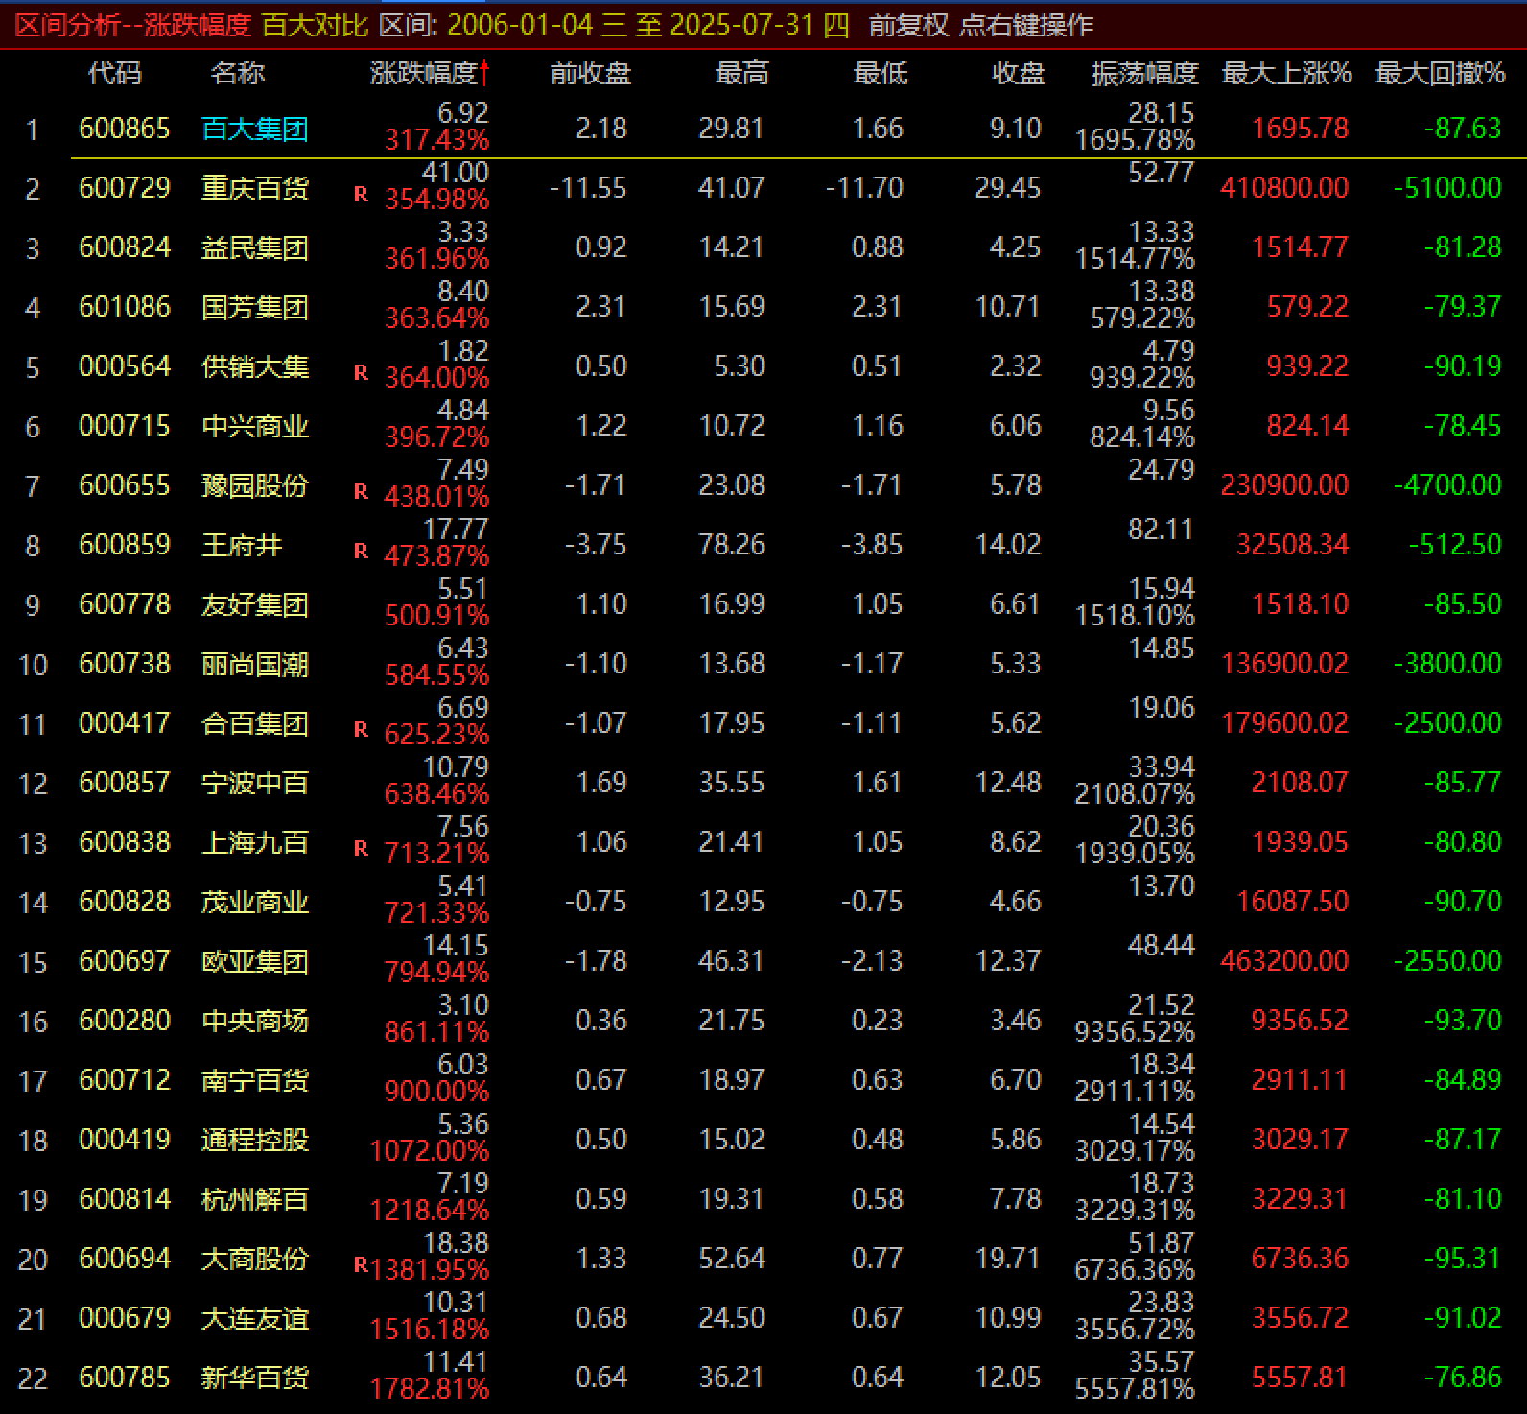
Task: Select stock code 600828
Action: pyautogui.click(x=125, y=902)
